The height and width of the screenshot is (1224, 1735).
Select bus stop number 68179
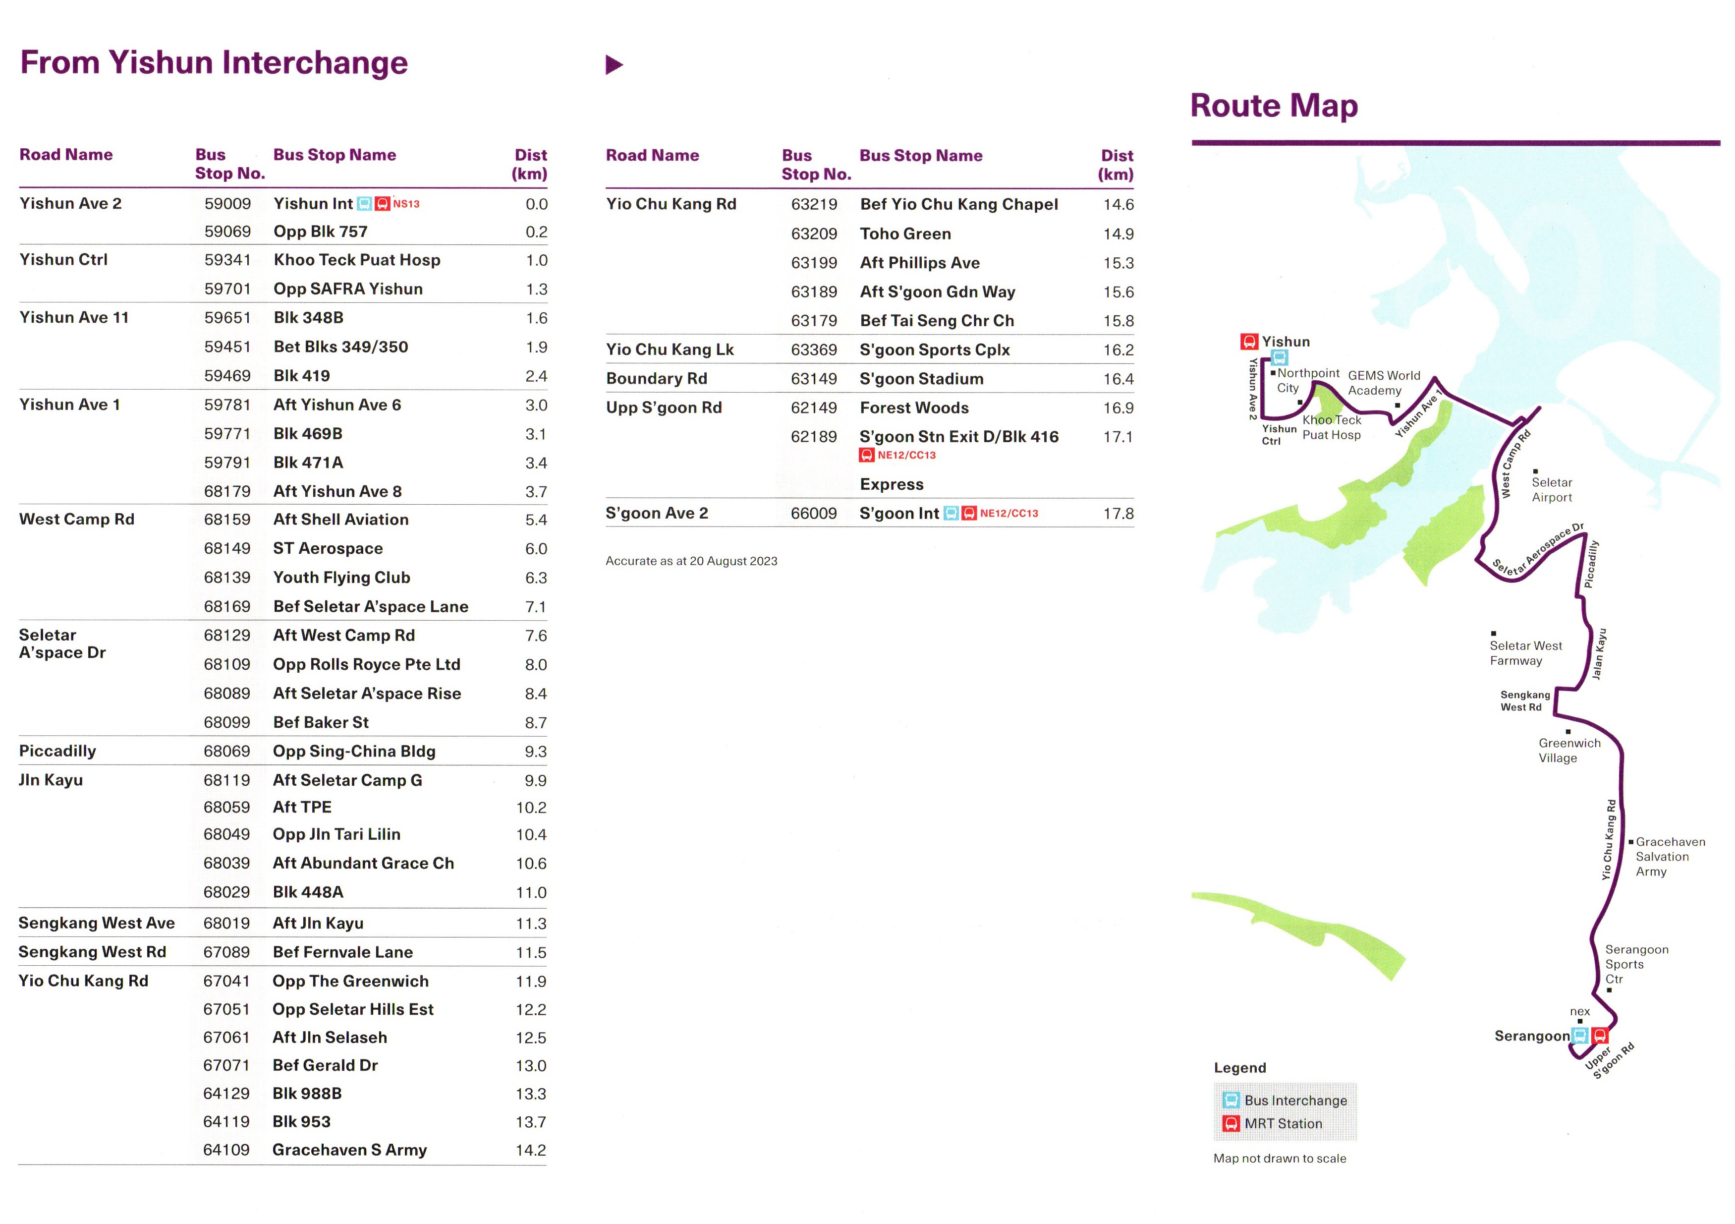(x=226, y=492)
